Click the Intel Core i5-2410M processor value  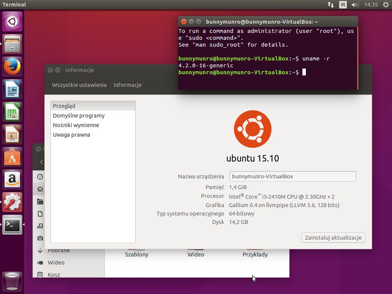(281, 196)
